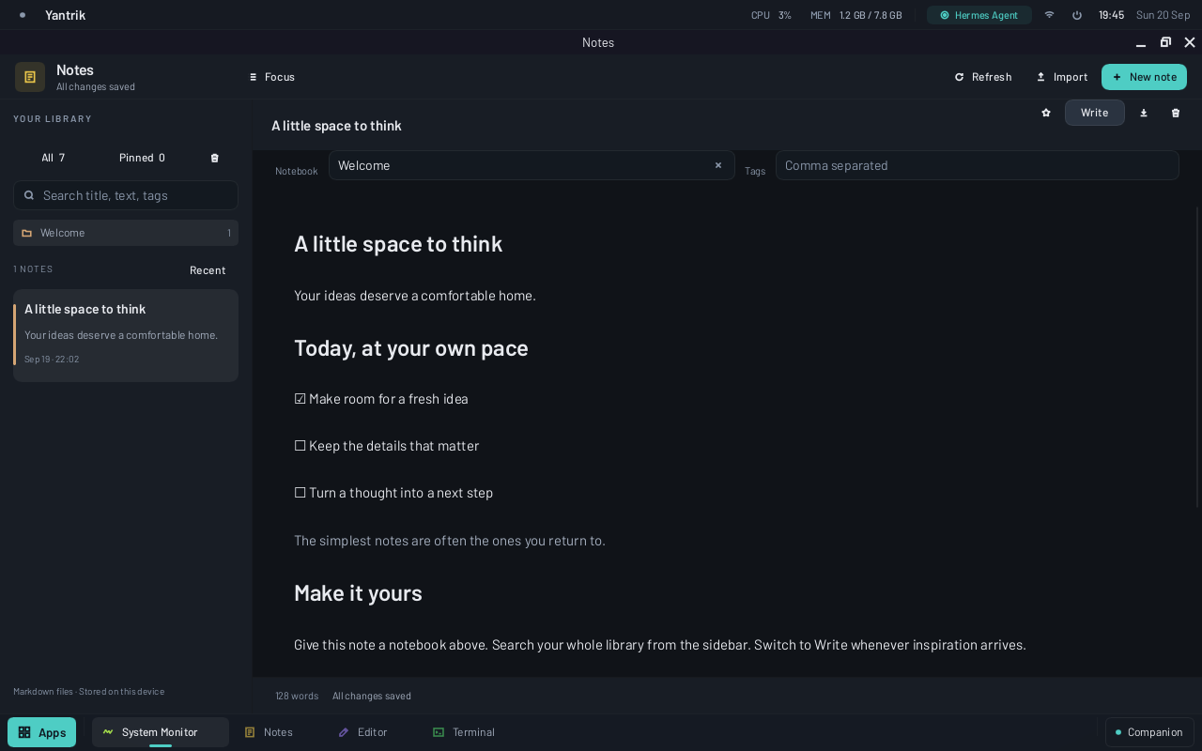1202x751 pixels.
Task: Click the note content scrollbar
Action: 1198,357
